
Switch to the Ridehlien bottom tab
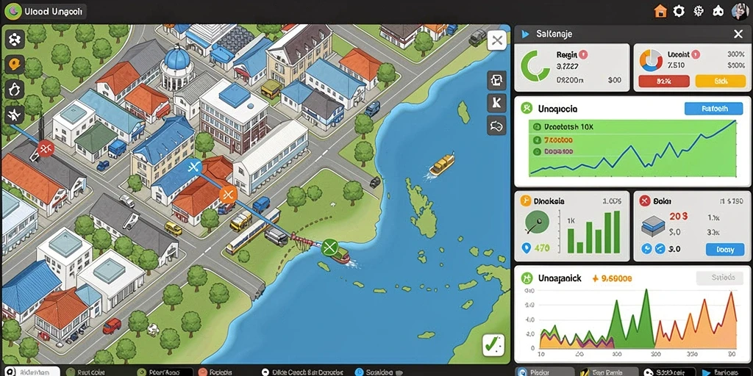coord(31,372)
